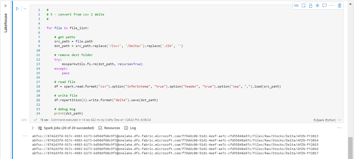
Task: Place cursor on the print(dst_path) line
Action: (68, 113)
